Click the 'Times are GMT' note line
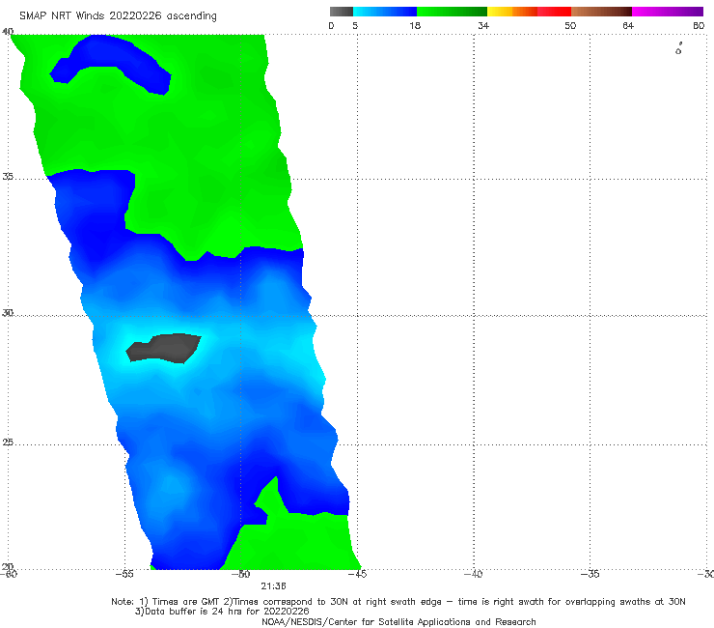Viewport: 714px width, 628px height. pos(398,602)
